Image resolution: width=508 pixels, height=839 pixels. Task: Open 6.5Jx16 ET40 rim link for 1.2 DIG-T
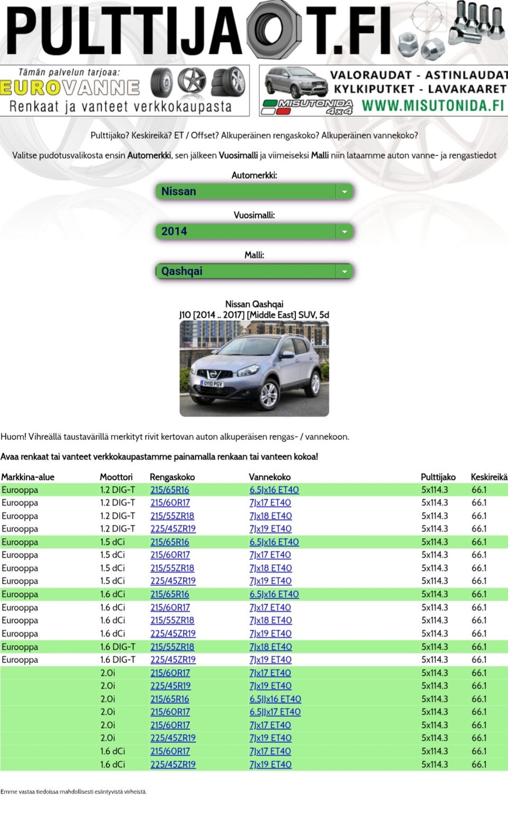tap(274, 490)
